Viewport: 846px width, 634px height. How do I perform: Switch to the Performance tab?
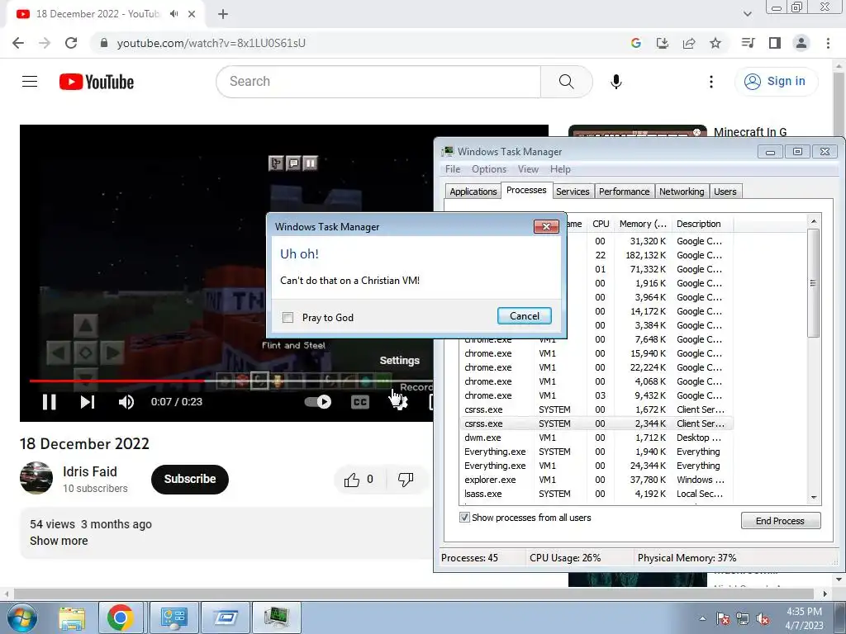(x=625, y=192)
